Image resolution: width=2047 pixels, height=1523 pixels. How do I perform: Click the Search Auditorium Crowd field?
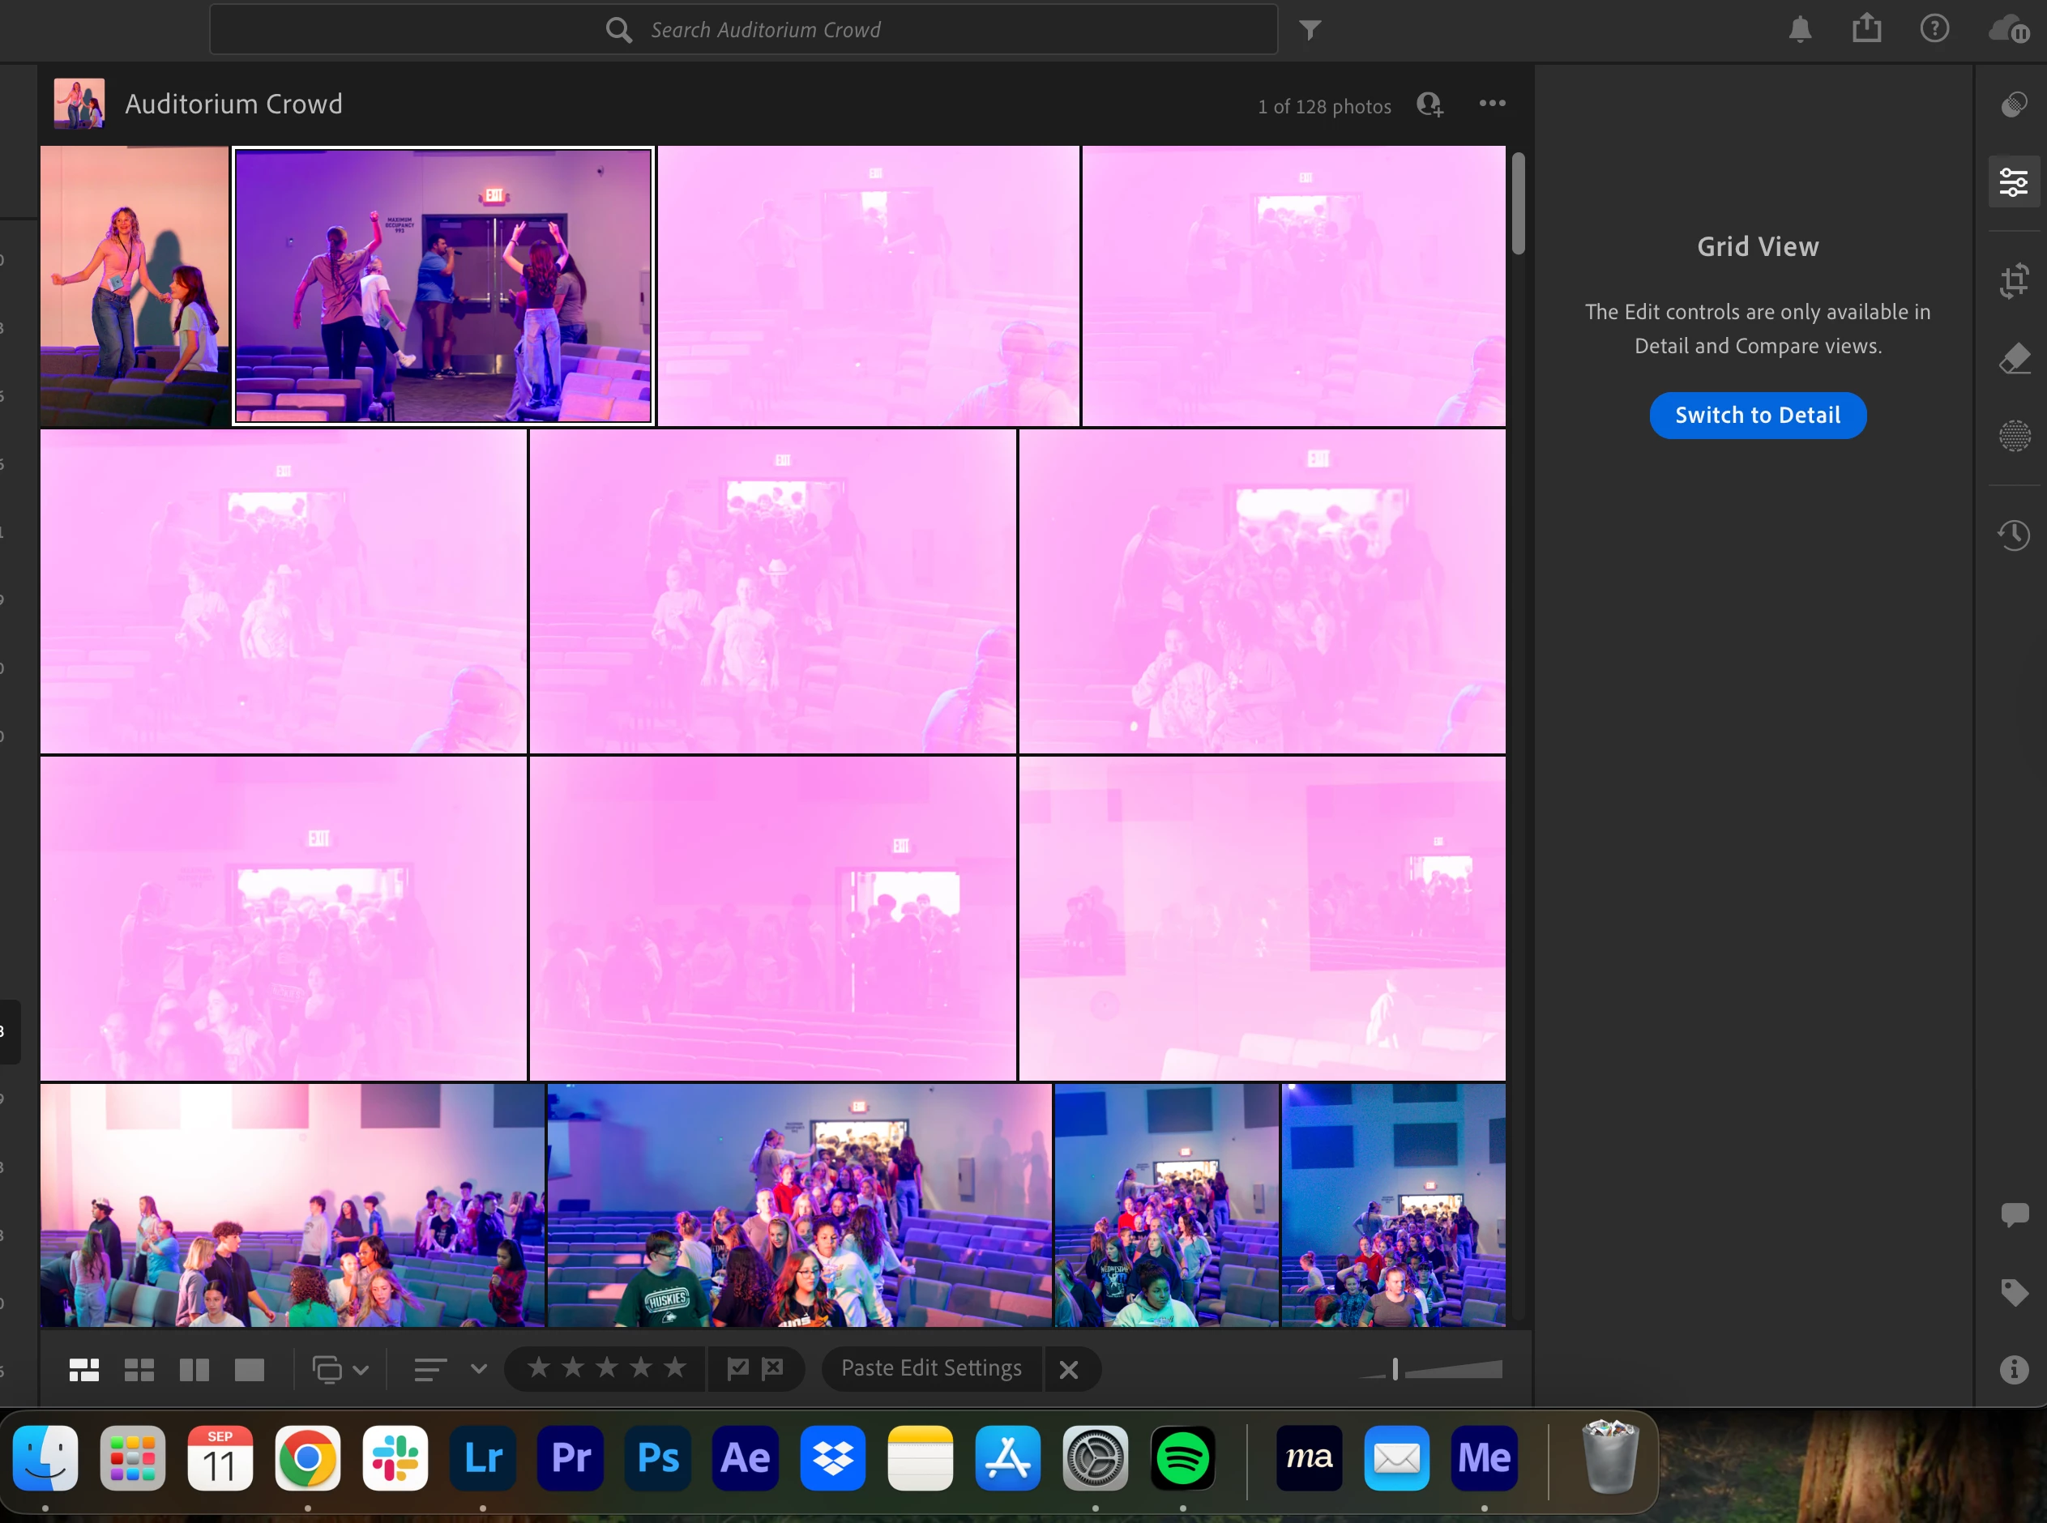[765, 31]
